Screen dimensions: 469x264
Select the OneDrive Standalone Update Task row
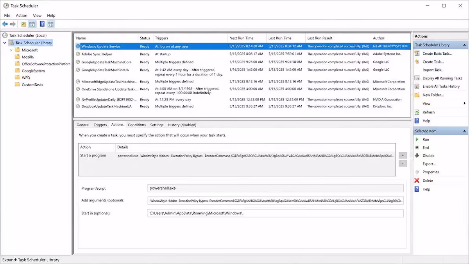coord(242,91)
